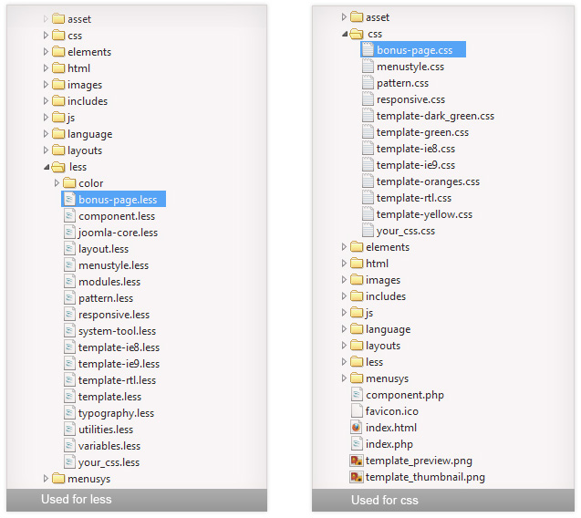Screen dimensions: 581x518
Task: Select typography.less
Action: [x=109, y=413]
